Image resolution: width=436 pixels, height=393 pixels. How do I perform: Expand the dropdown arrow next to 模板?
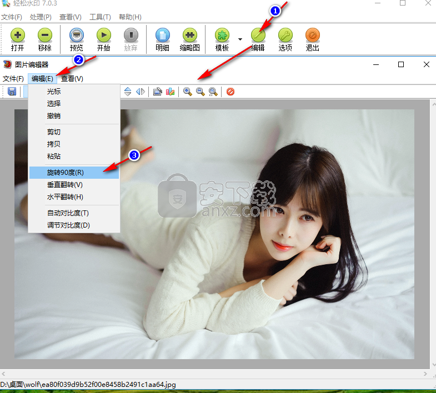(240, 39)
